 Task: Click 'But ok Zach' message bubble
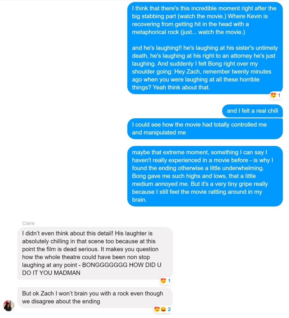click(95, 298)
